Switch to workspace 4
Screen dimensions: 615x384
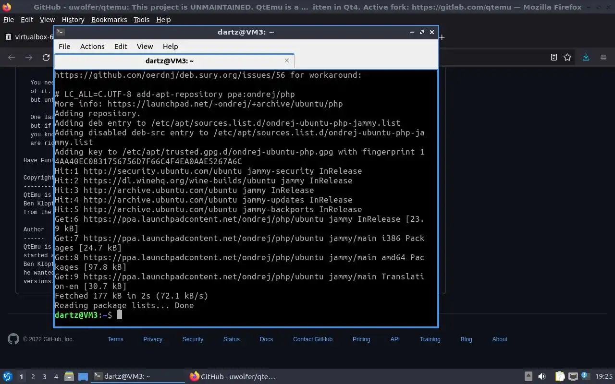56,377
